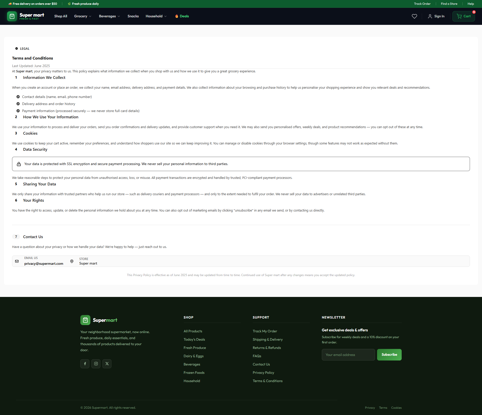482x415 pixels.
Task: Click the Cookies section 3 heading
Action: [x=30, y=133]
